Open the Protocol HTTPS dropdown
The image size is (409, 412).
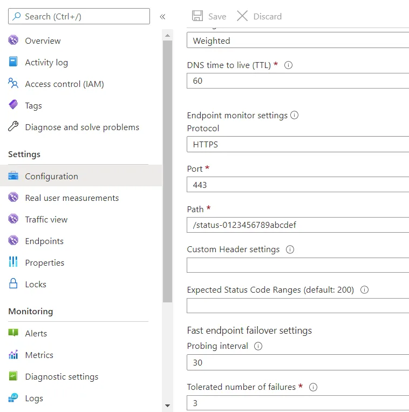(298, 145)
